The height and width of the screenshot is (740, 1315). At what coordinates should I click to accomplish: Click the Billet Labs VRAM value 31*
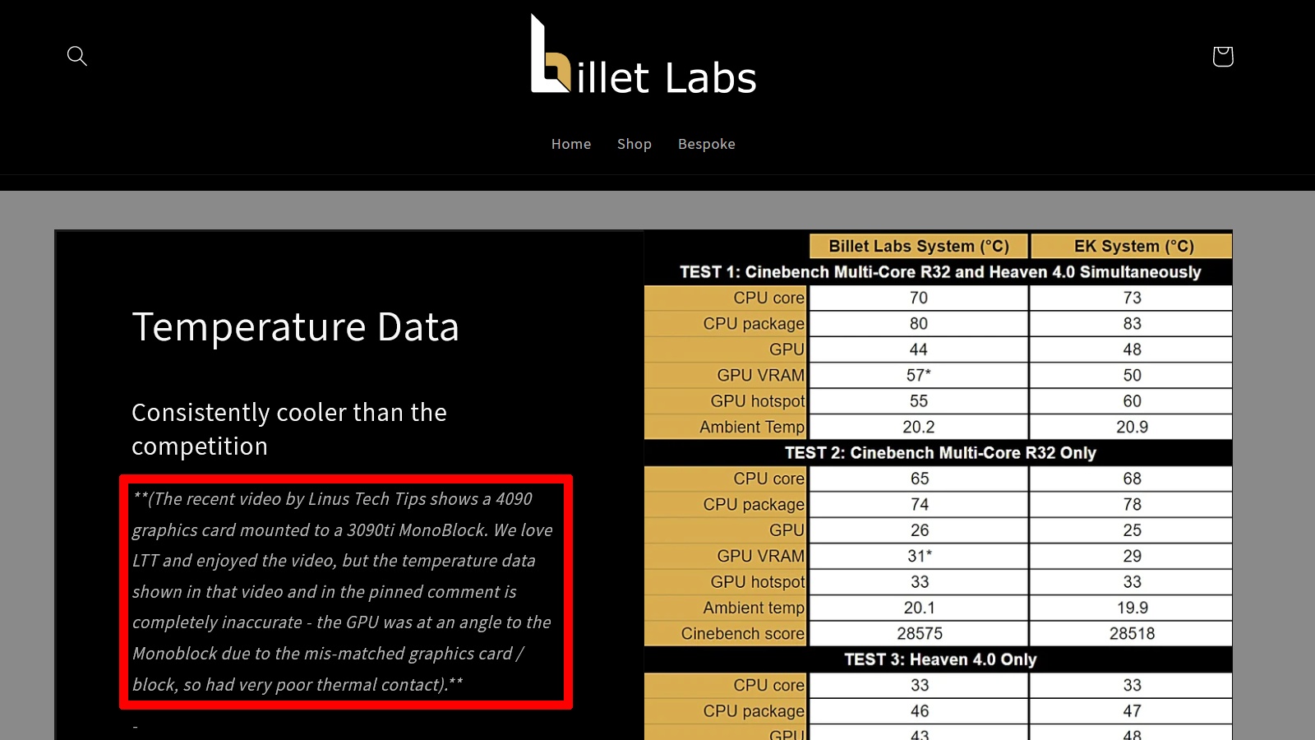click(920, 557)
